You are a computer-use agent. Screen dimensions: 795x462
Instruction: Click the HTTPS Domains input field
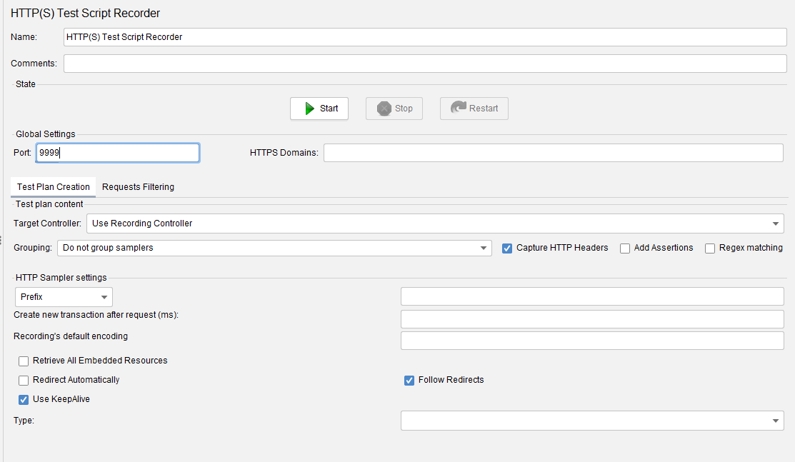553,153
